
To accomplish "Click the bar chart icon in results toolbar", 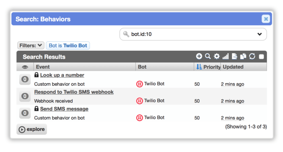I will [x=225, y=57].
